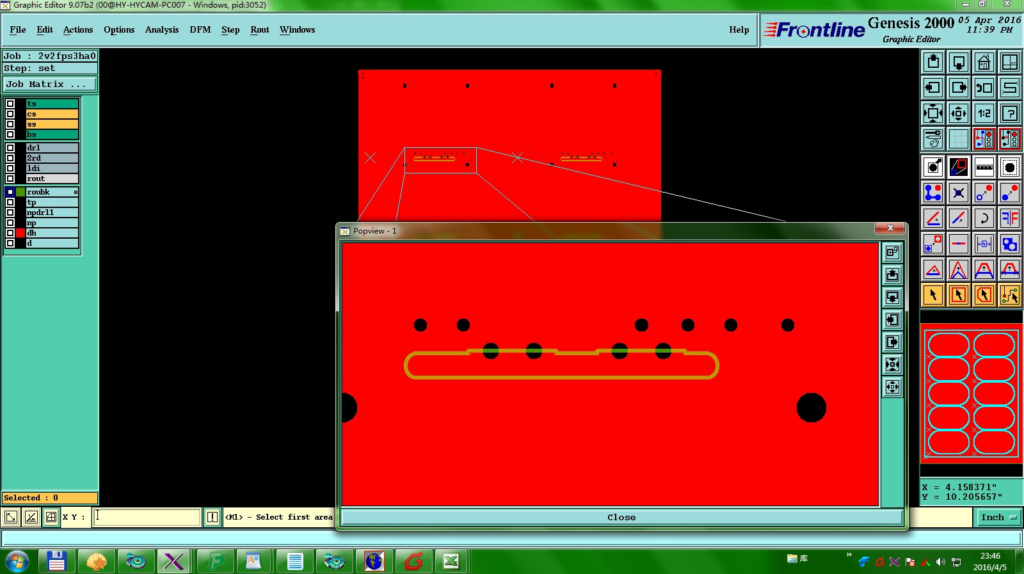Image resolution: width=1024 pixels, height=574 pixels.
Task: Select the ruler measure tool
Action: pos(984,167)
